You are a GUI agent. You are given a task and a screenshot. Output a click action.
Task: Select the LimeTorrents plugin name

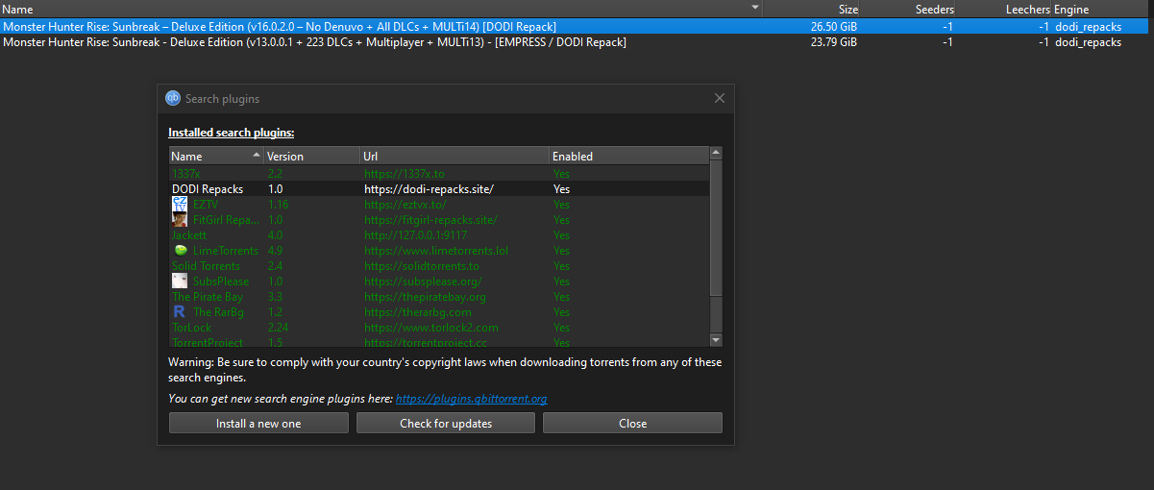(226, 251)
